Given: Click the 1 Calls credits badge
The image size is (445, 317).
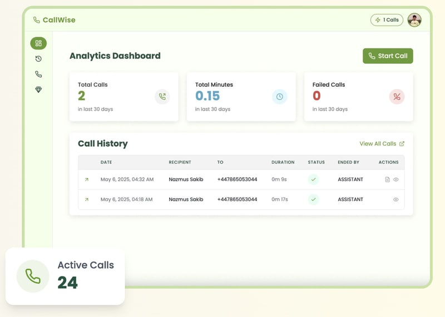Looking at the screenshot, I should coord(387,20).
